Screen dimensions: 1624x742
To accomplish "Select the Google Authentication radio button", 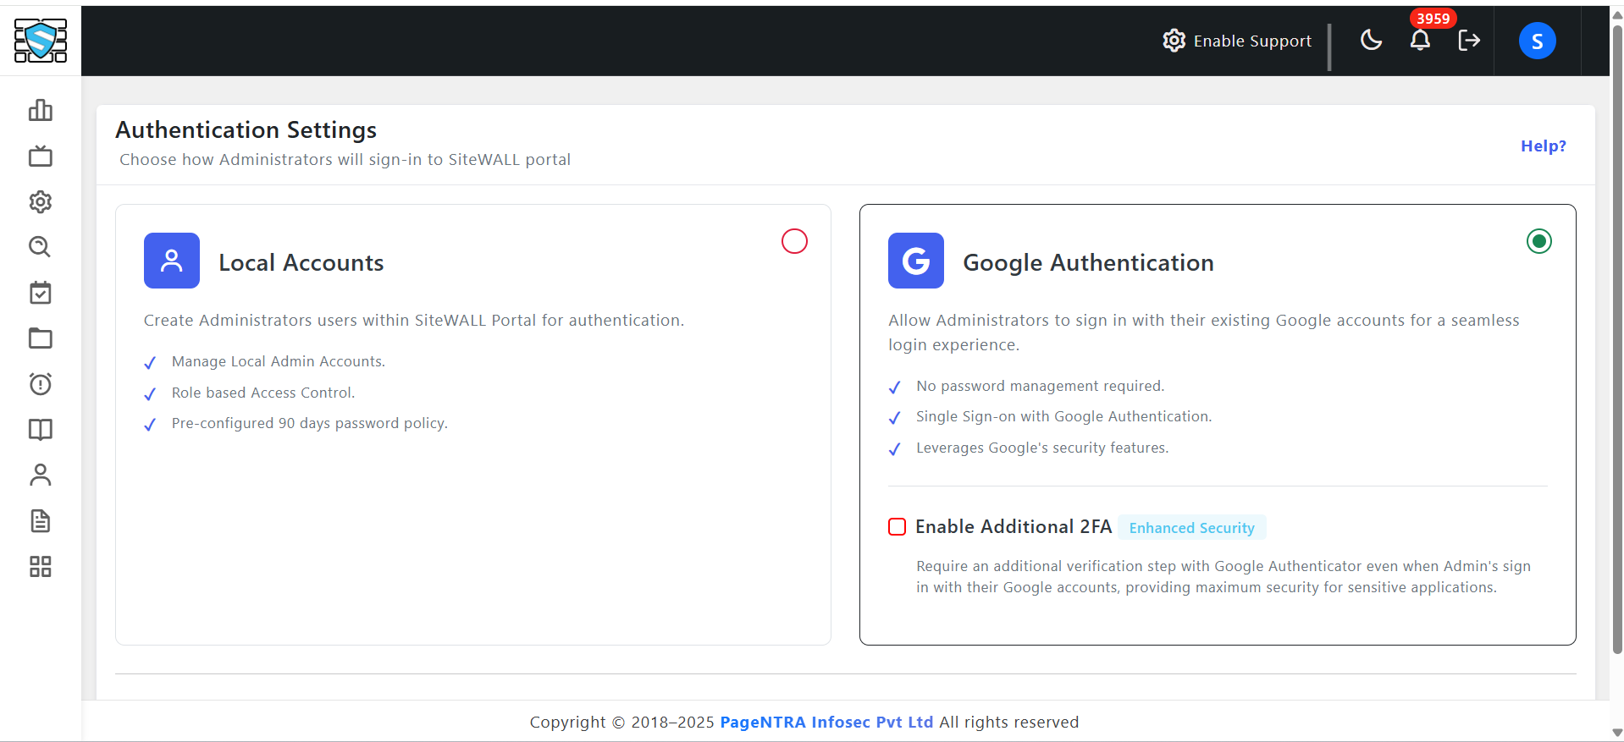I will [1539, 241].
